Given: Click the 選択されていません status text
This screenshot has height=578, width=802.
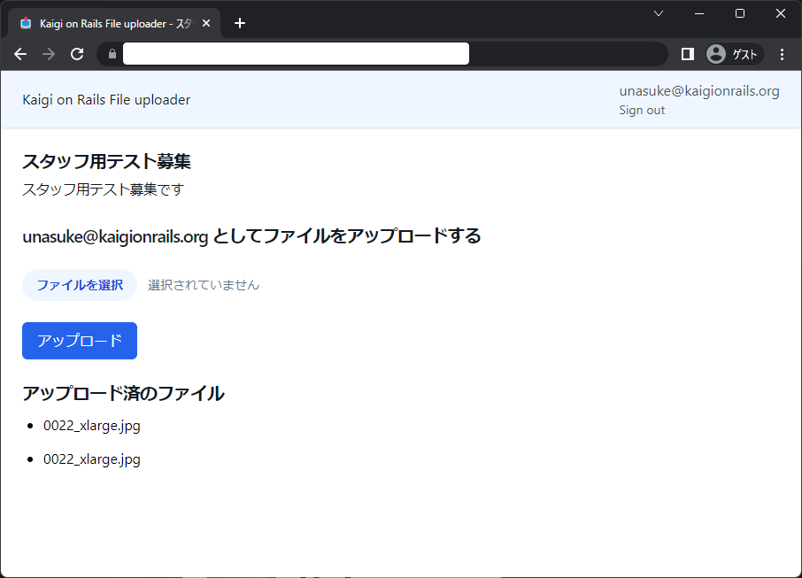Looking at the screenshot, I should (x=204, y=285).
